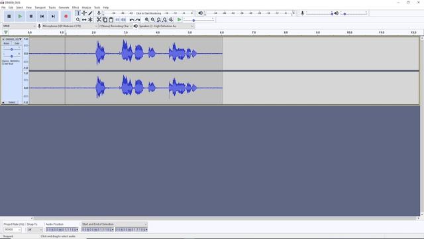The width and height of the screenshot is (424, 239).
Task: Adjust the playback volume slider
Action: pos(354,13)
